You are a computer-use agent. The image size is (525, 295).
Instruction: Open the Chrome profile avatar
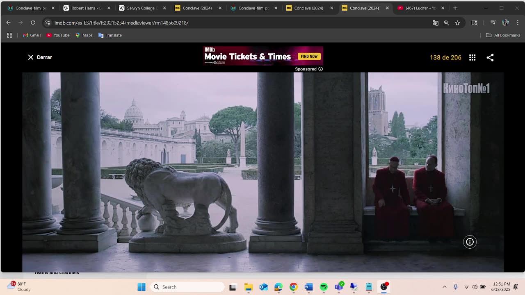[505, 23]
